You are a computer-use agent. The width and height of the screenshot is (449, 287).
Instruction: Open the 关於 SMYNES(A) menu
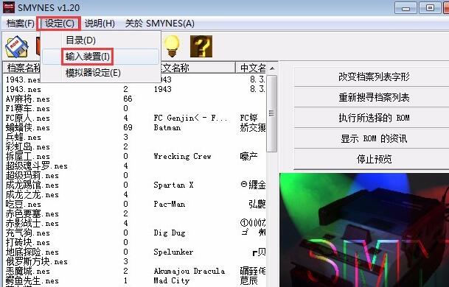point(160,23)
